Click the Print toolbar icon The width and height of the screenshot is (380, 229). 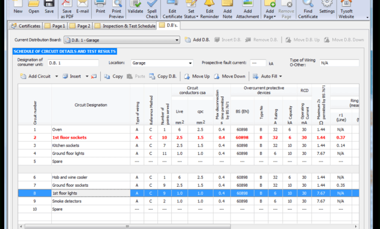tap(100, 7)
